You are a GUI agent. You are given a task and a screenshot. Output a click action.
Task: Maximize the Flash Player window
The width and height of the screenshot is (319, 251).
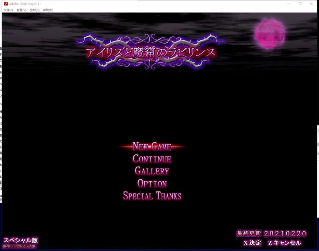[x=300, y=4]
